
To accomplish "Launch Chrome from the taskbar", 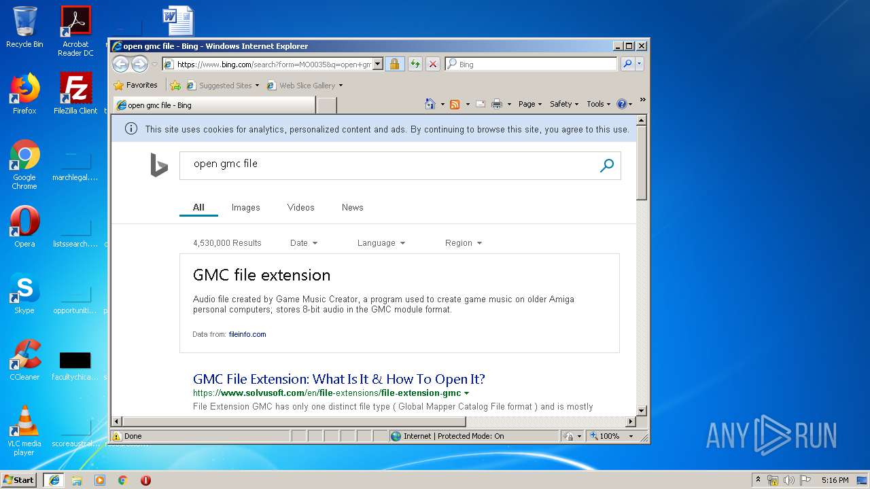I will pyautogui.click(x=123, y=479).
